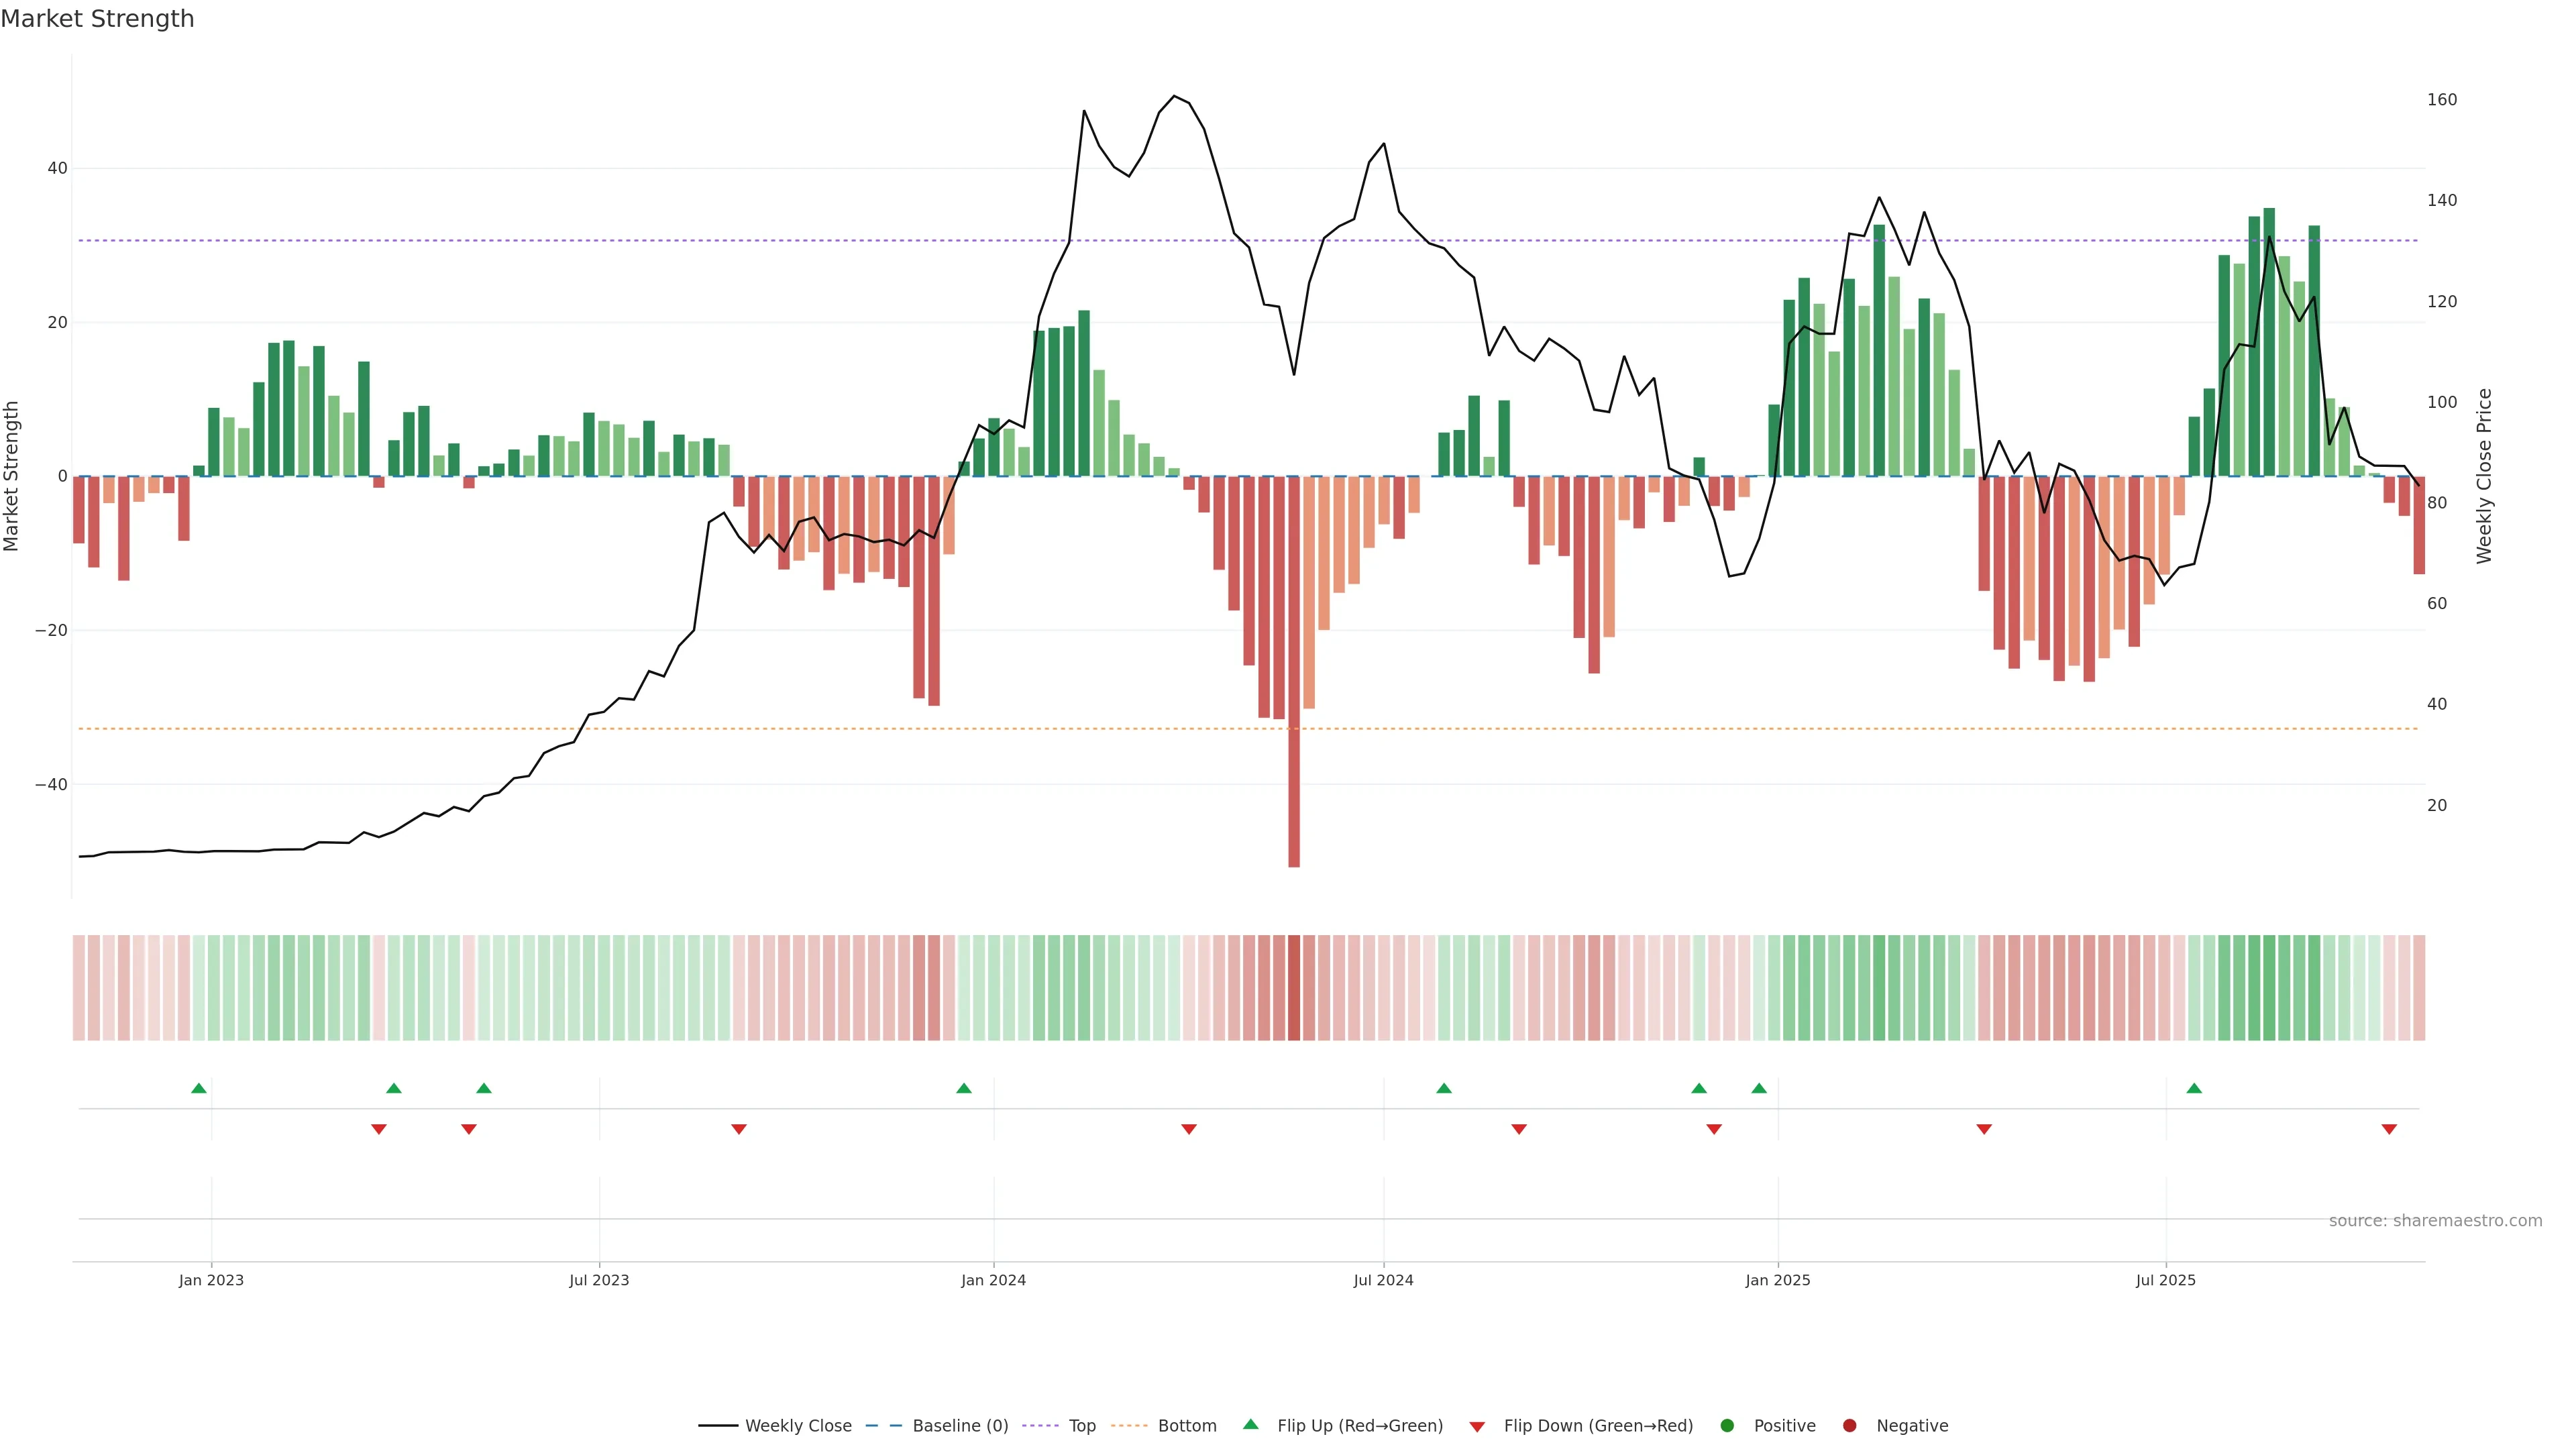Click flip-down marker between Jan and Jul 2025
This screenshot has height=1449, width=2576.
(x=1984, y=1129)
